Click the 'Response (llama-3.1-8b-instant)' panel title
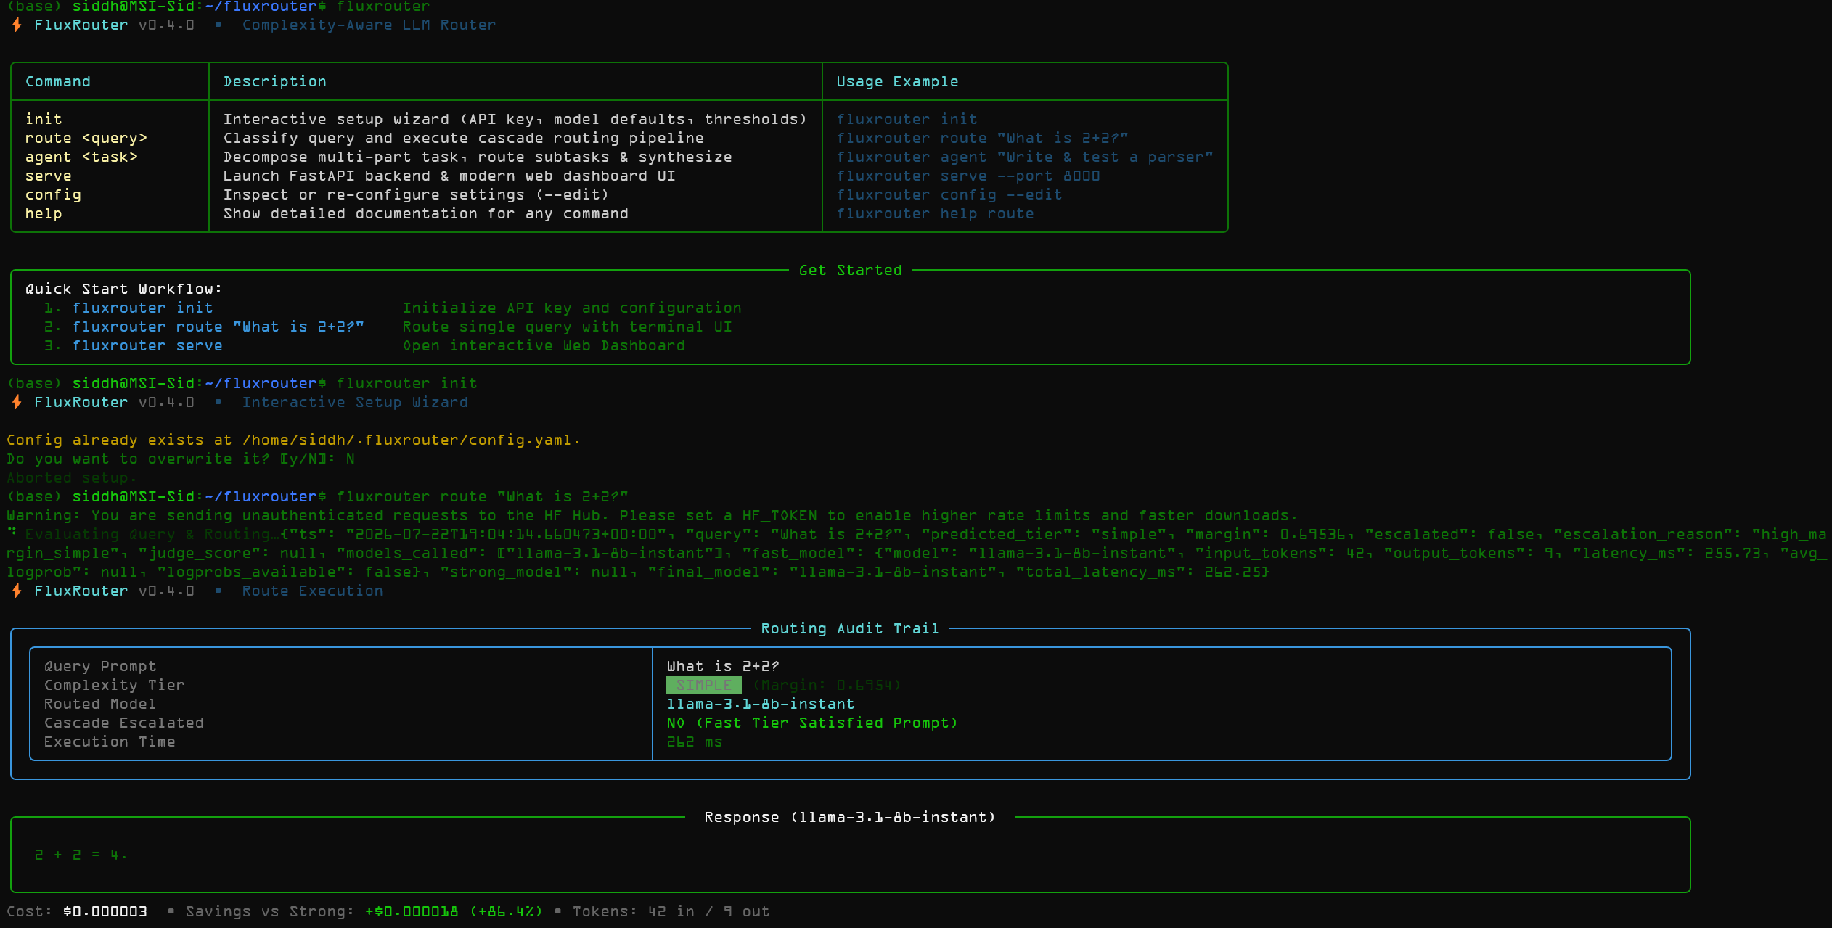Viewport: 1832px width, 928px height. click(850, 817)
